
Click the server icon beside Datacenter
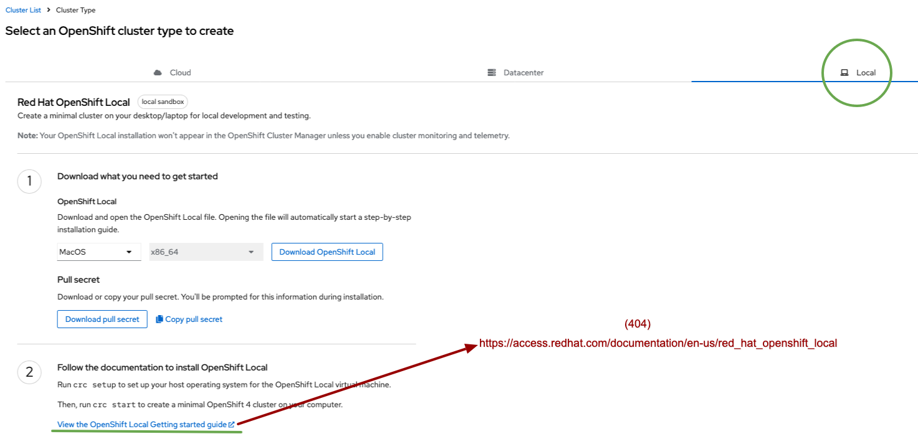491,73
